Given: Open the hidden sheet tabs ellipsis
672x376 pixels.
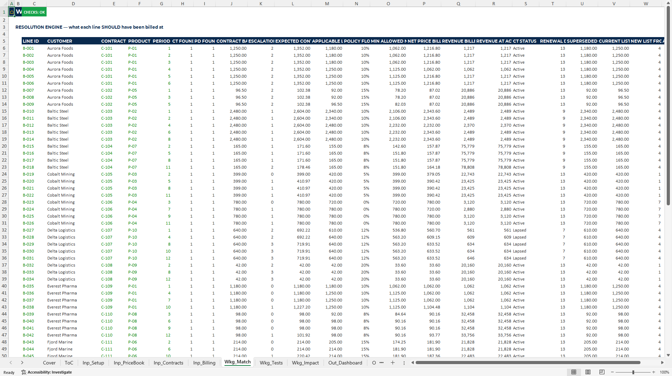Looking at the screenshot, I should [x=381, y=363].
